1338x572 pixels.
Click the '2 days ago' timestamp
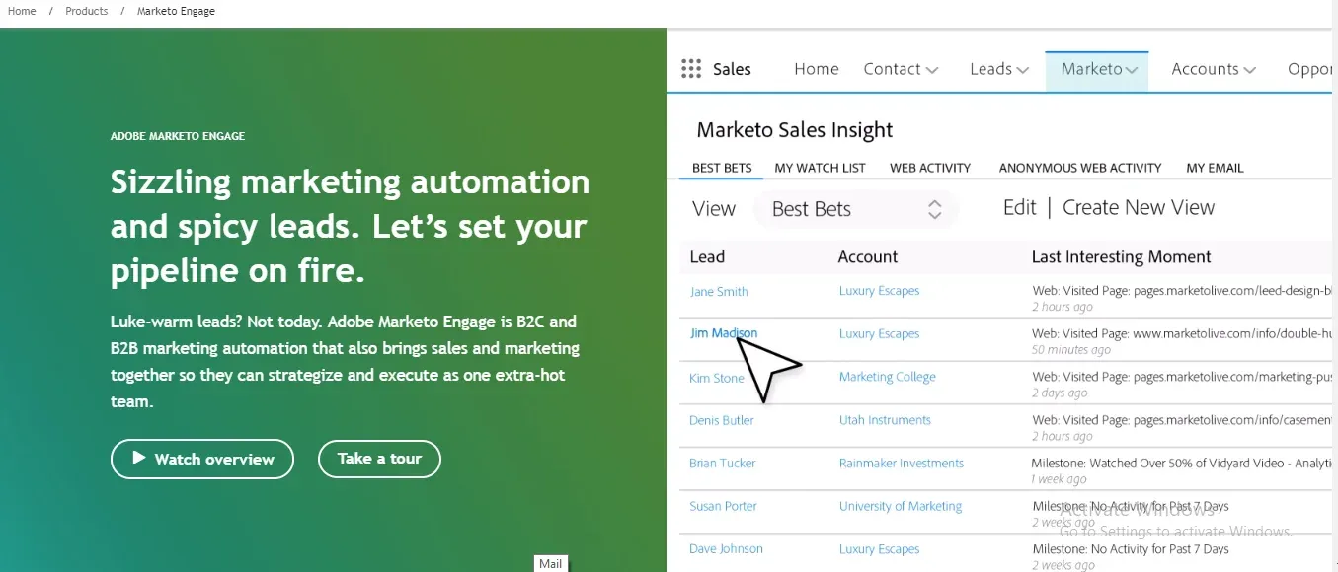click(x=1060, y=393)
